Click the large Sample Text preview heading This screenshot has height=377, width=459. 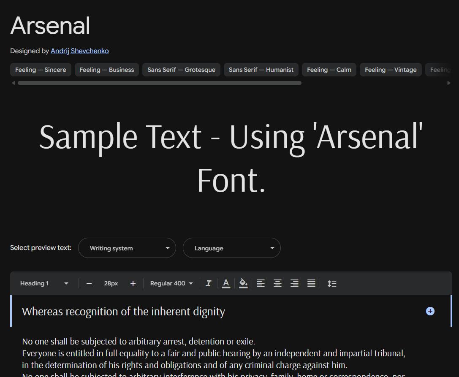coord(231,158)
